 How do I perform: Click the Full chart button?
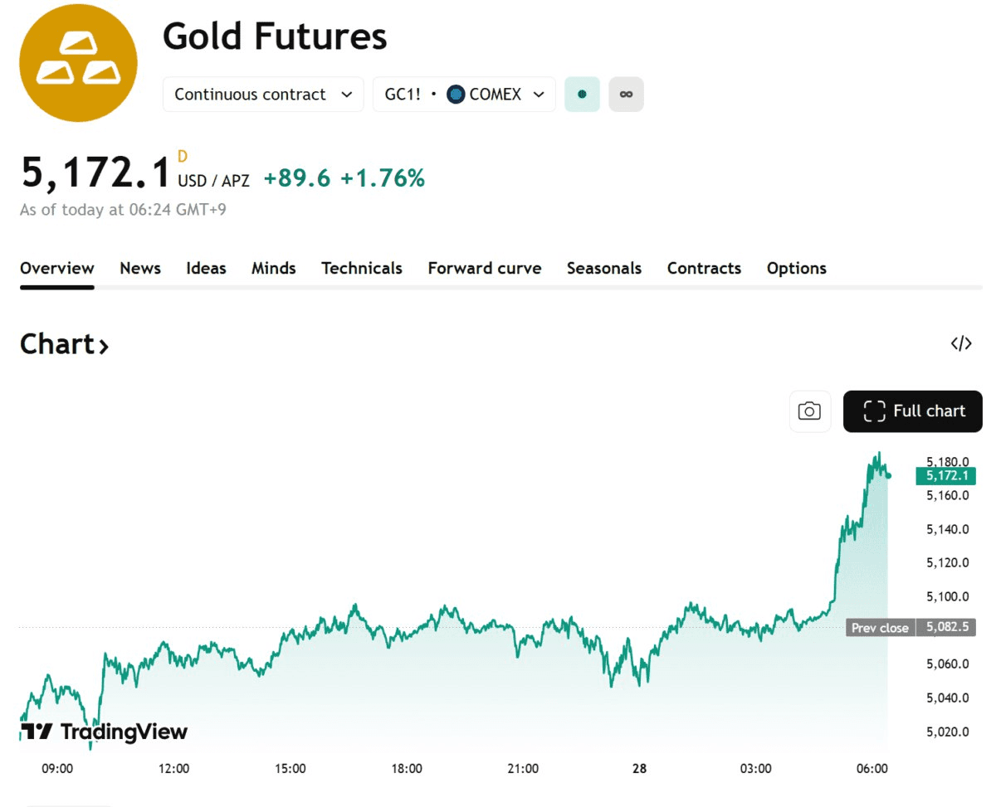(x=913, y=411)
